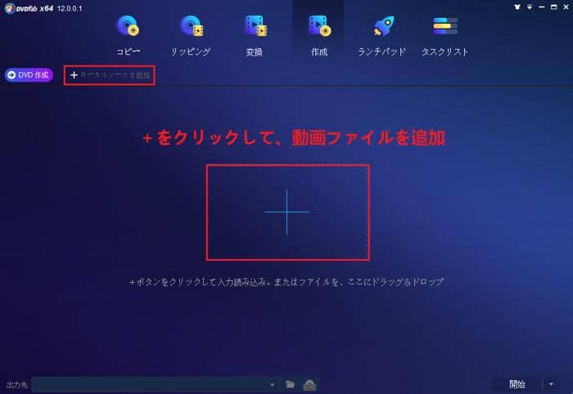The image size is (573, 394).
Task: Open the output folder browse icon
Action: (x=290, y=384)
